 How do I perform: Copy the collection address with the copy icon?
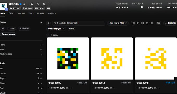coord(32,4)
